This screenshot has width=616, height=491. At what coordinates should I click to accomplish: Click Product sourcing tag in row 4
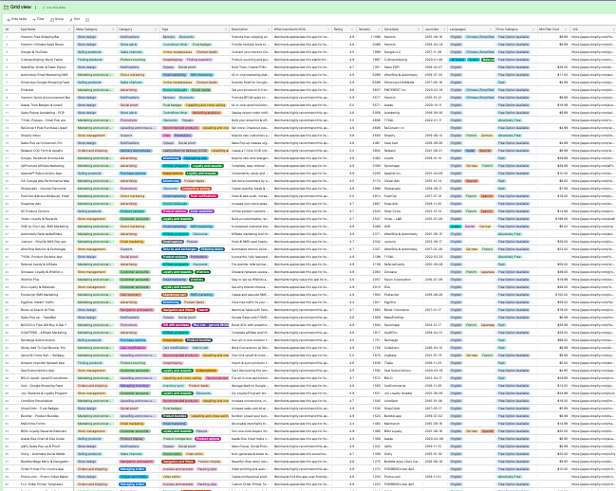tap(132, 60)
